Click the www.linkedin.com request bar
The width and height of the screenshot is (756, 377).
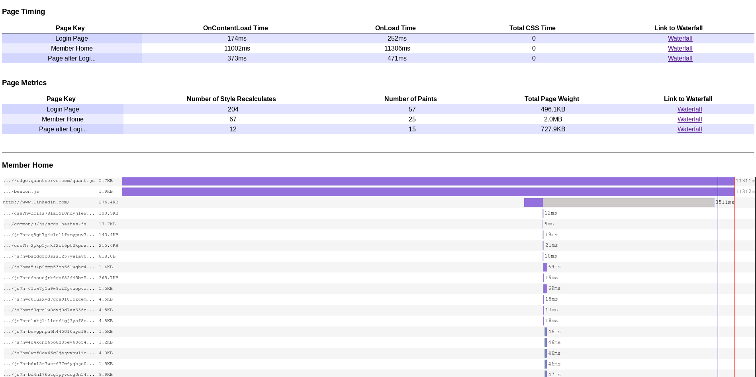click(619, 203)
